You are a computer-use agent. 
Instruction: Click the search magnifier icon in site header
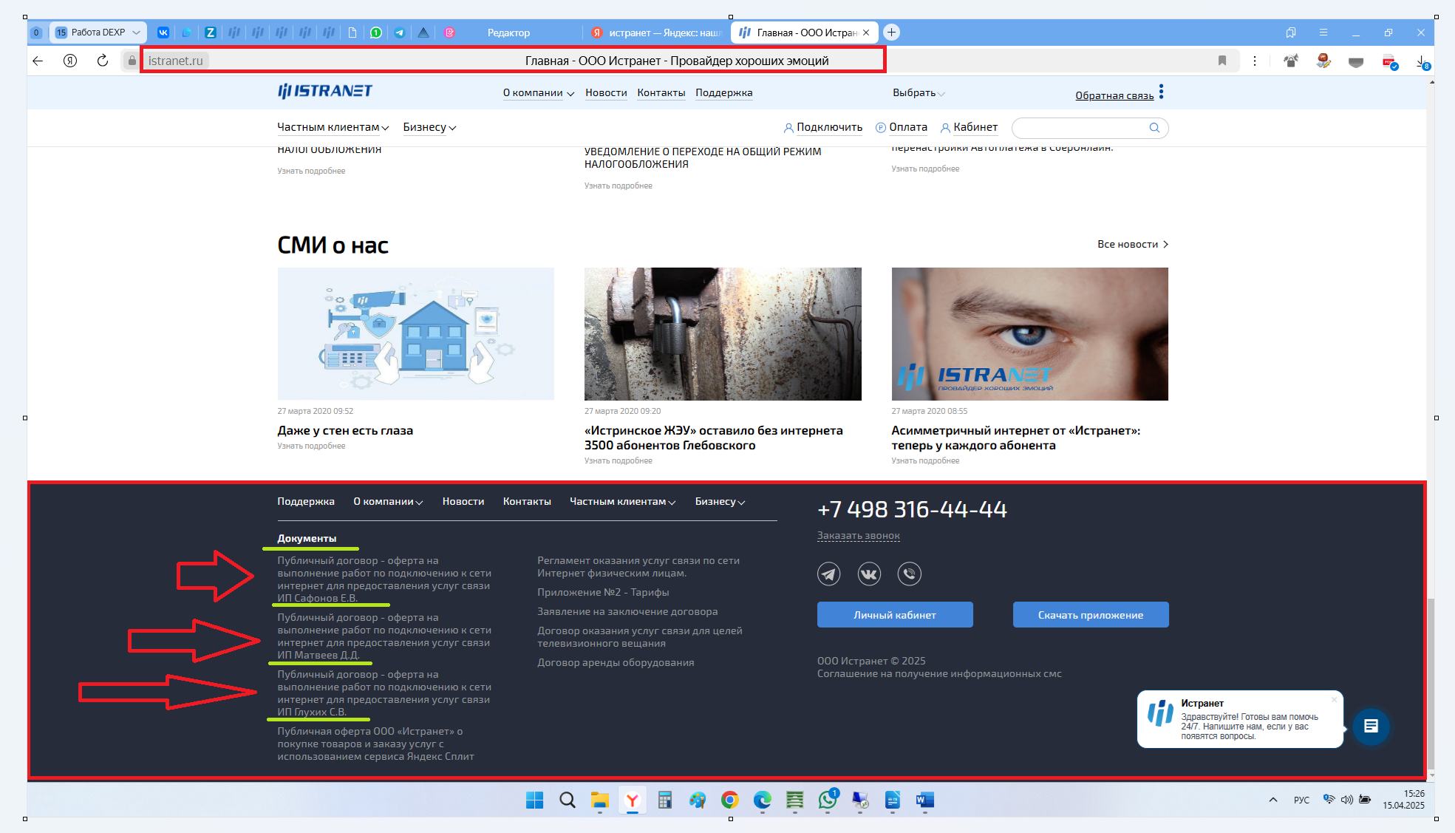[x=1154, y=128]
